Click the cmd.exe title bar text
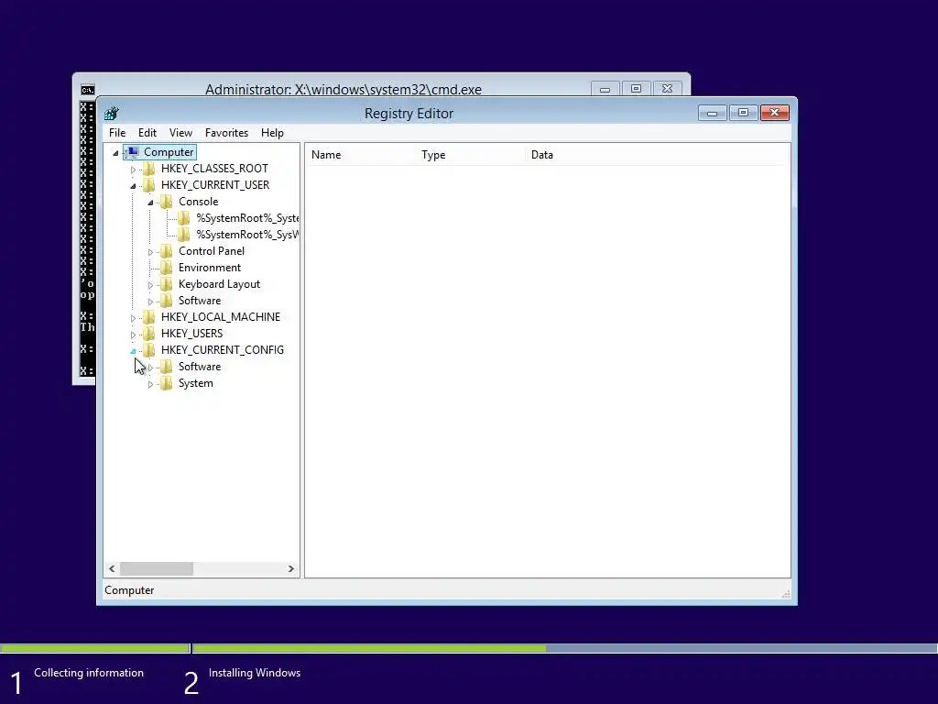Screen dimensions: 938x704 click(x=344, y=89)
